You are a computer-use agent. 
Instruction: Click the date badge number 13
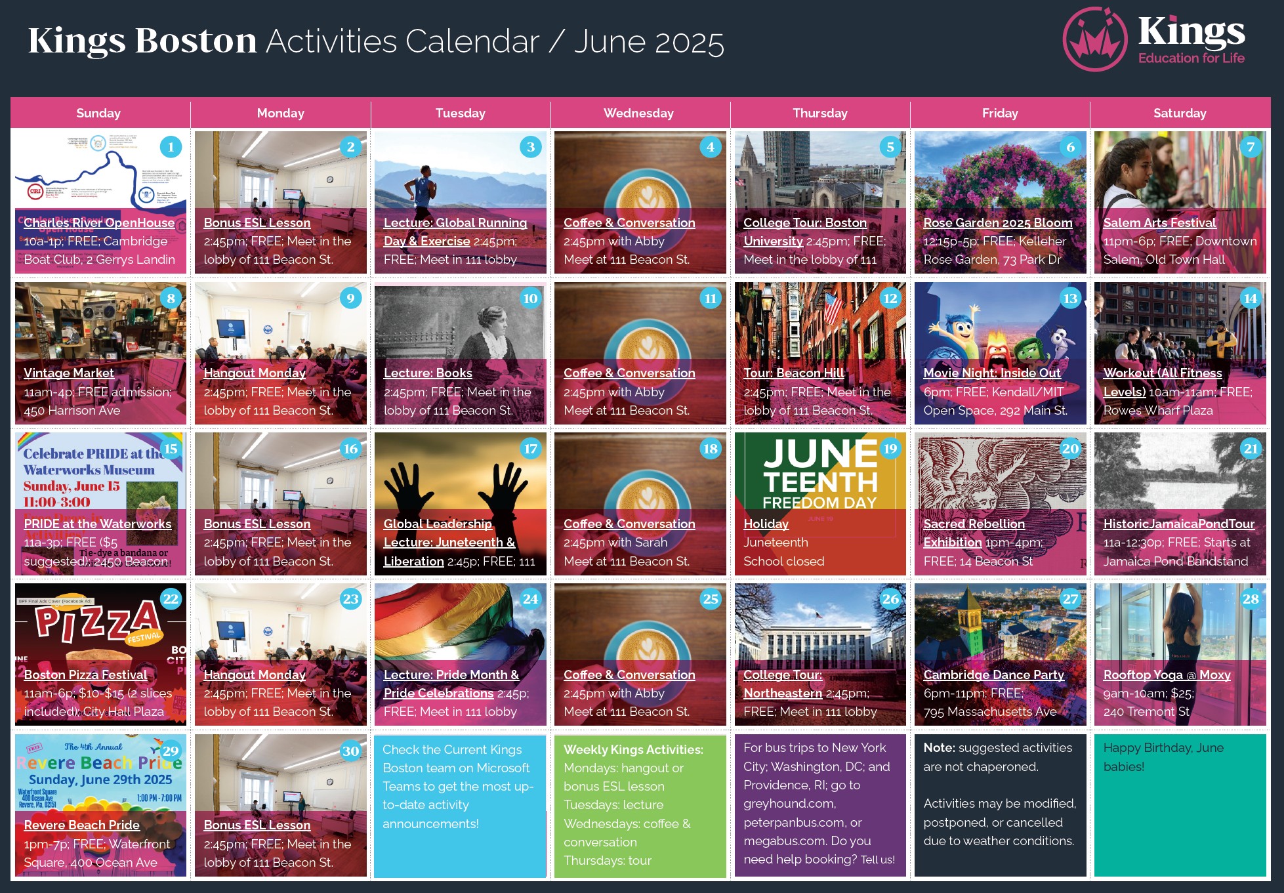(x=1070, y=298)
